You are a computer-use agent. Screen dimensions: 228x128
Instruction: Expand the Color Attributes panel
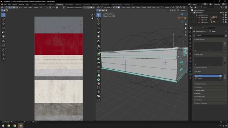pos(200,84)
